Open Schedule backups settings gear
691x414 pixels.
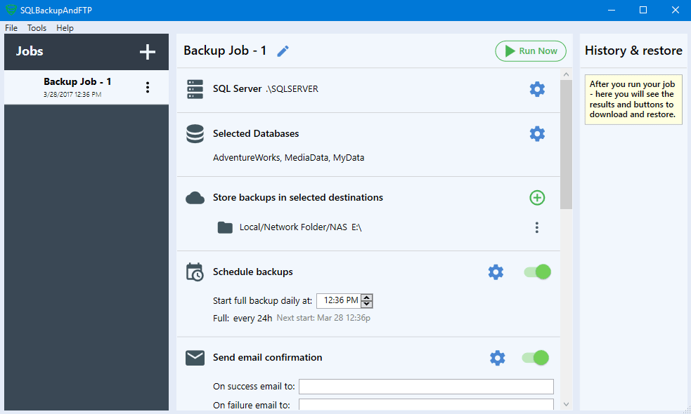click(496, 272)
